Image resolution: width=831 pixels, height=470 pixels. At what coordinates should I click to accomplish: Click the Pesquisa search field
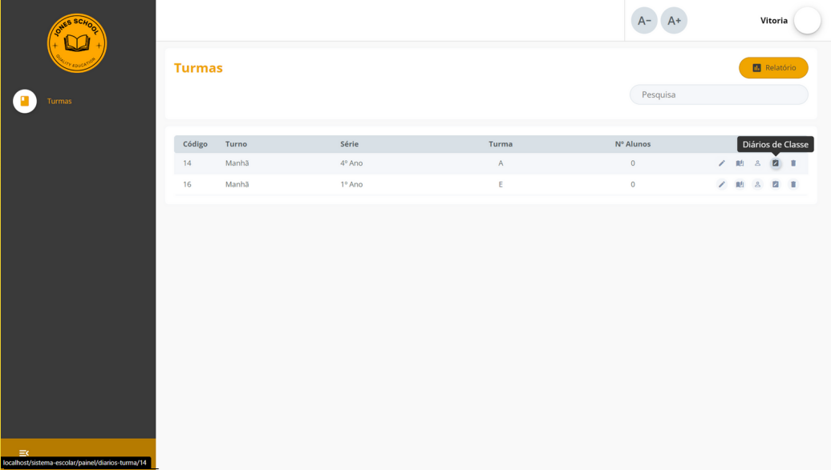(718, 94)
